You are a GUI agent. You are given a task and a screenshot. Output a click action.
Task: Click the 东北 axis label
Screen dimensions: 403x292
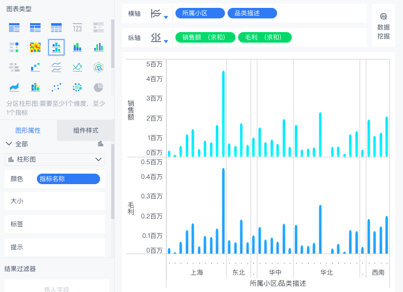(239, 273)
